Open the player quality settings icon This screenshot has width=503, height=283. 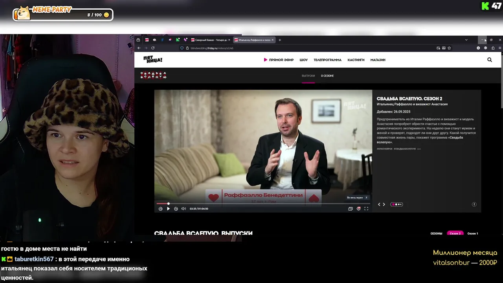(x=358, y=209)
